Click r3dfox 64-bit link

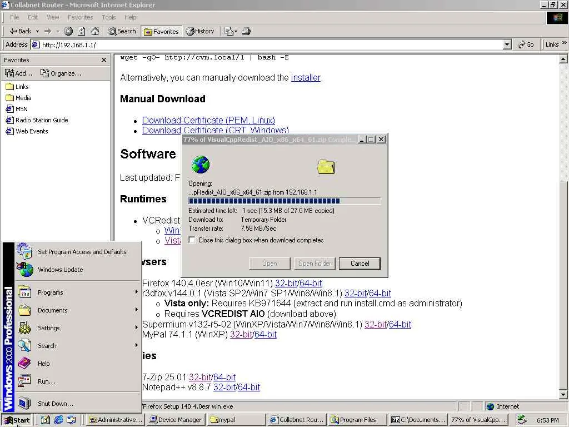click(x=380, y=293)
